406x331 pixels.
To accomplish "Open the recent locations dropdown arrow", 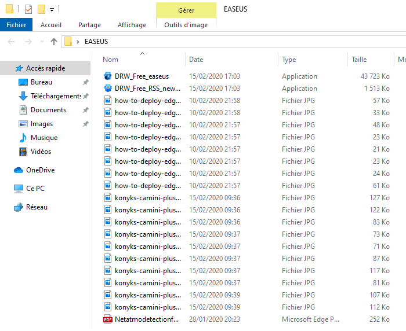I will pos(42,42).
